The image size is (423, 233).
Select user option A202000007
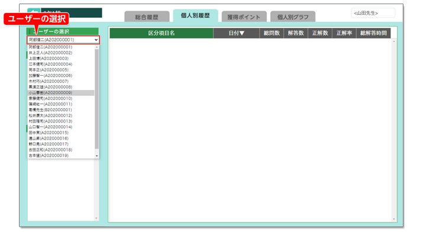click(61, 81)
